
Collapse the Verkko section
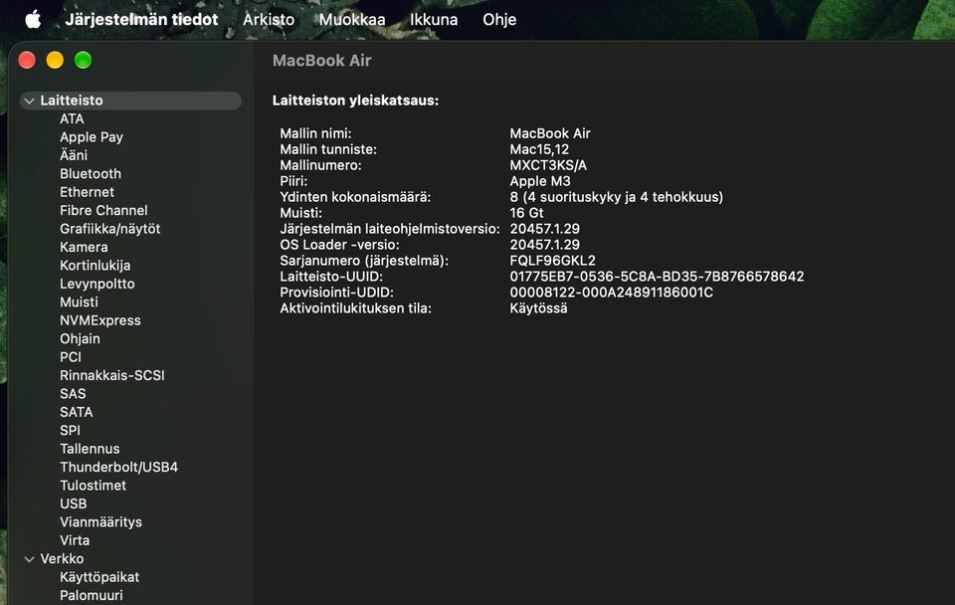pos(29,558)
